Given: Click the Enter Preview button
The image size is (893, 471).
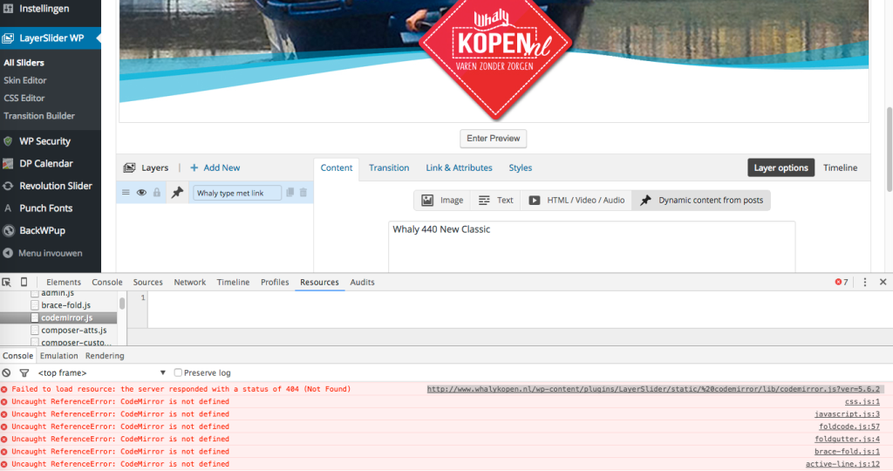Looking at the screenshot, I should coord(494,139).
